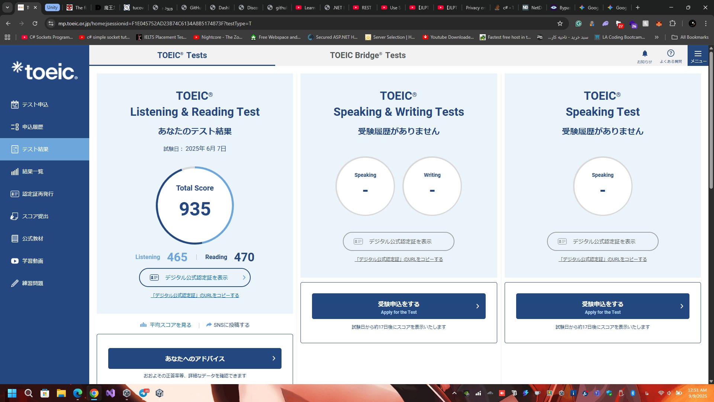
Task: Open the tab search dropdown arrow
Action: [7, 7]
